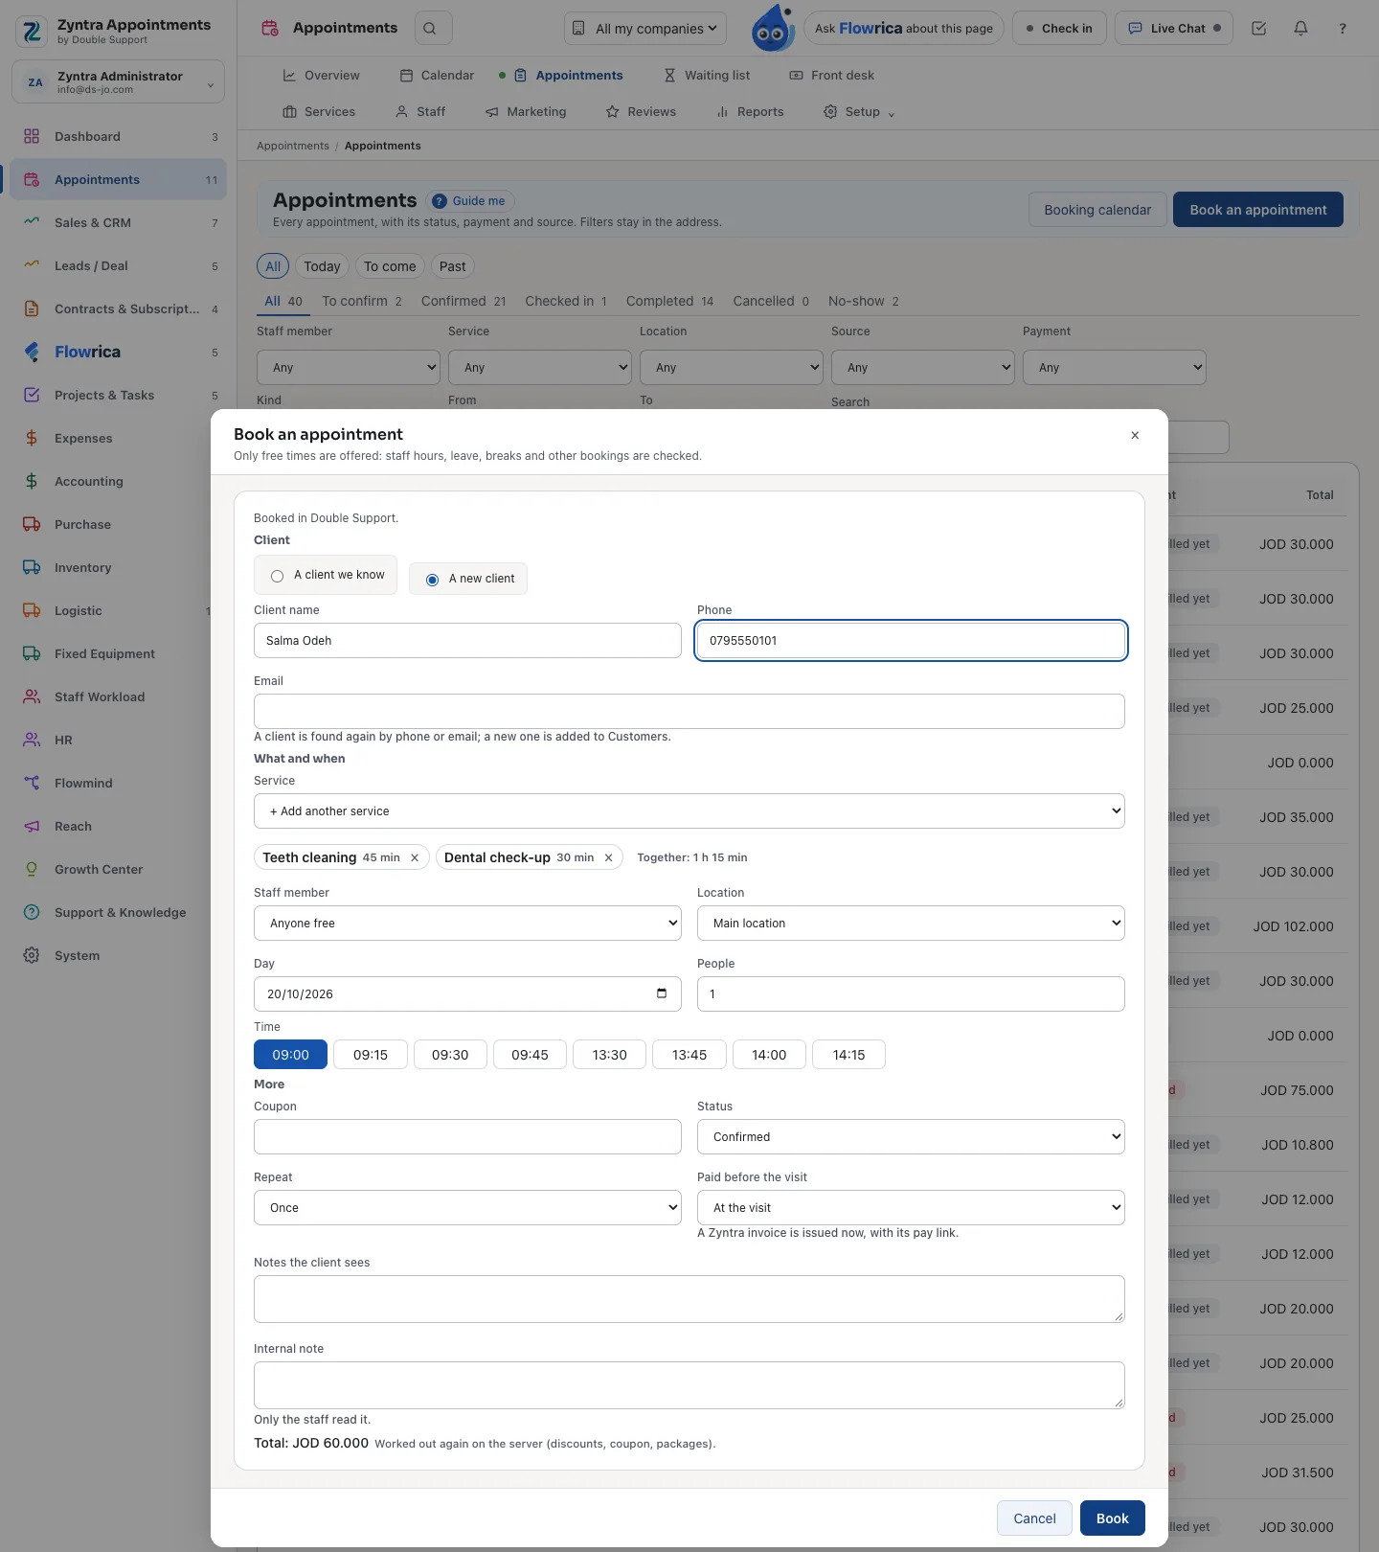Image resolution: width=1379 pixels, height=1552 pixels.
Task: Switch to the Calendar tab
Action: coord(437,75)
